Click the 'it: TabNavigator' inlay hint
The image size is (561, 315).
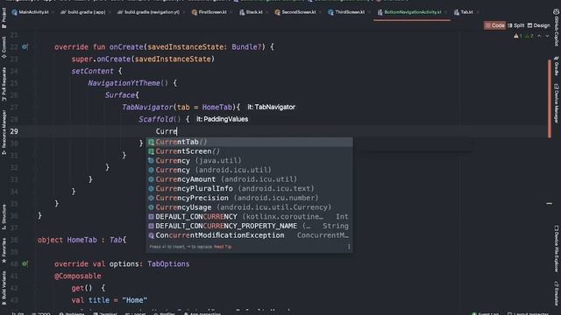point(271,107)
